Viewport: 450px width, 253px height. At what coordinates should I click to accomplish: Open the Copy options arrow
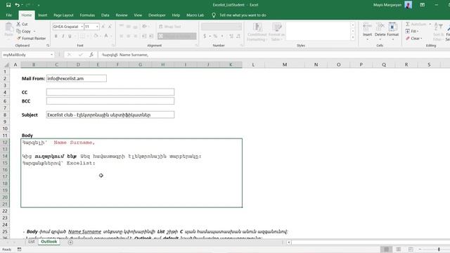pyautogui.click(x=34, y=31)
